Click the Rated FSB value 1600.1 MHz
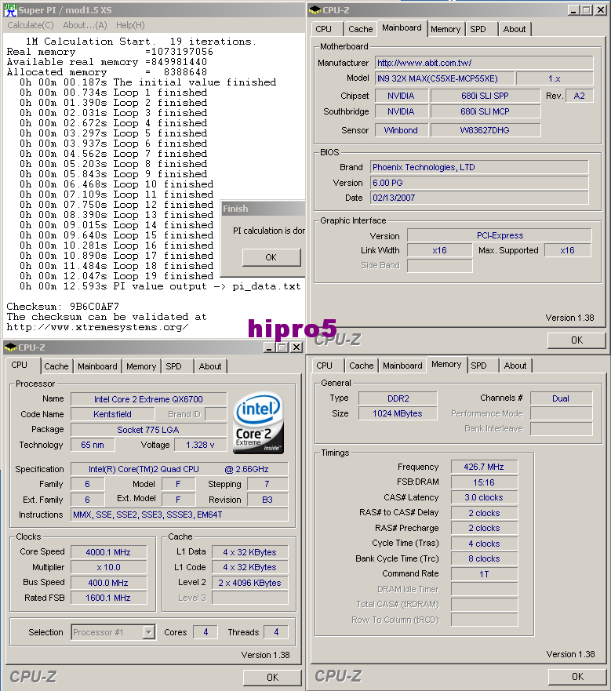611x691 pixels. pyautogui.click(x=108, y=598)
